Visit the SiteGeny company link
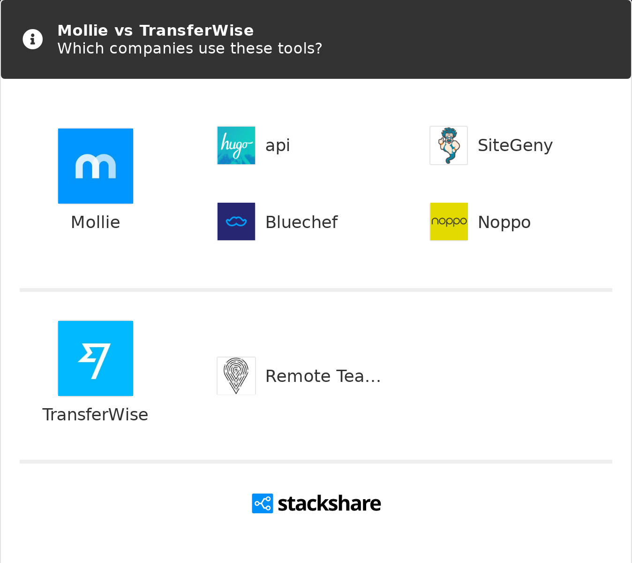Image resolution: width=632 pixels, height=563 pixels. tap(515, 145)
